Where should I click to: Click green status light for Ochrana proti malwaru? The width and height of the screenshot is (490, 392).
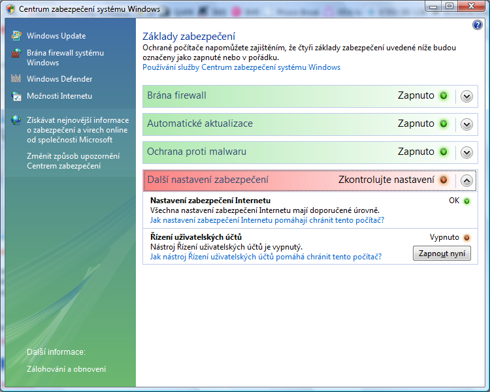tap(444, 152)
